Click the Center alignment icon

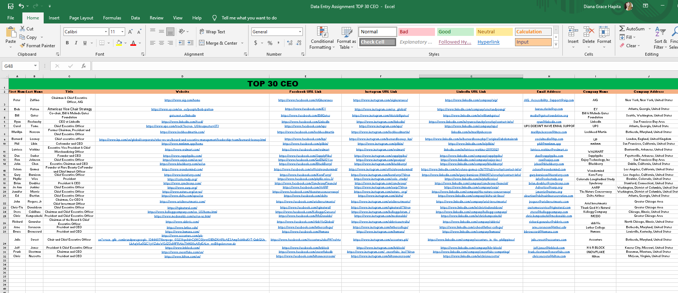click(162, 43)
